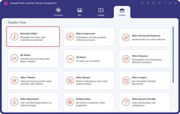Click the 'Populäre Tools' heading
This screenshot has height=114, width=180.
click(x=17, y=22)
